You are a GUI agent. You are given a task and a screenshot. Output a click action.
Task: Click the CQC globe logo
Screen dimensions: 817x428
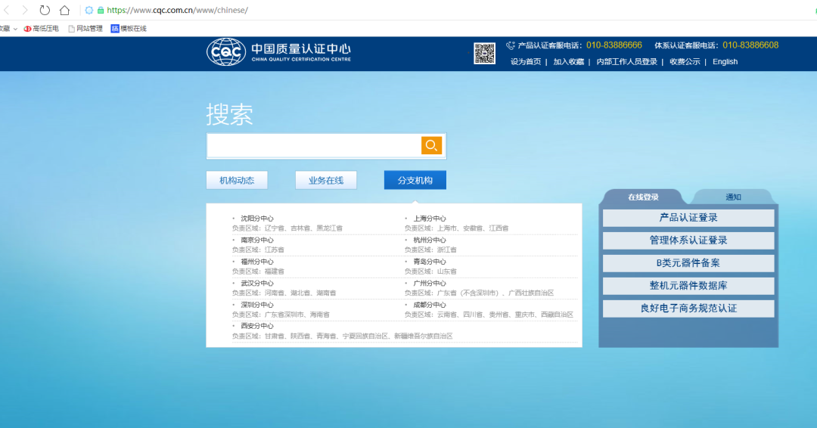pos(225,52)
